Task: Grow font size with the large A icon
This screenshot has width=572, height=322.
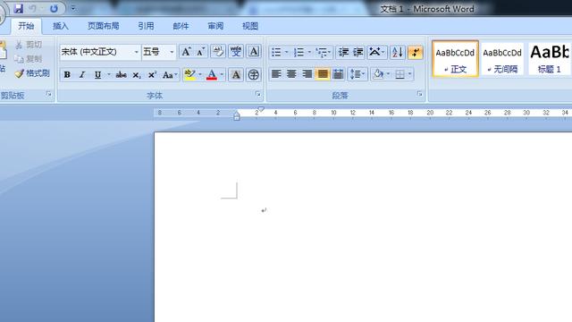Action: point(186,52)
